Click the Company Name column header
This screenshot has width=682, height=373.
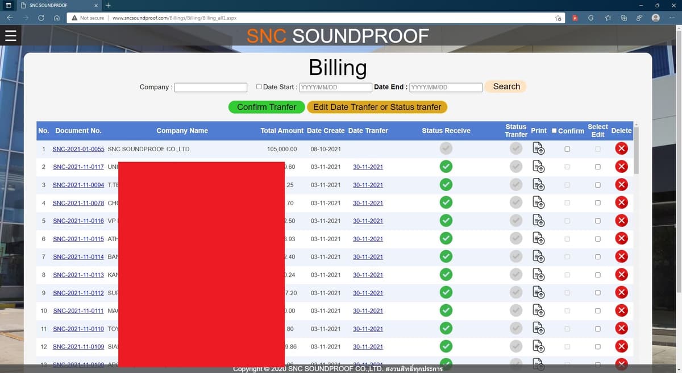click(182, 131)
